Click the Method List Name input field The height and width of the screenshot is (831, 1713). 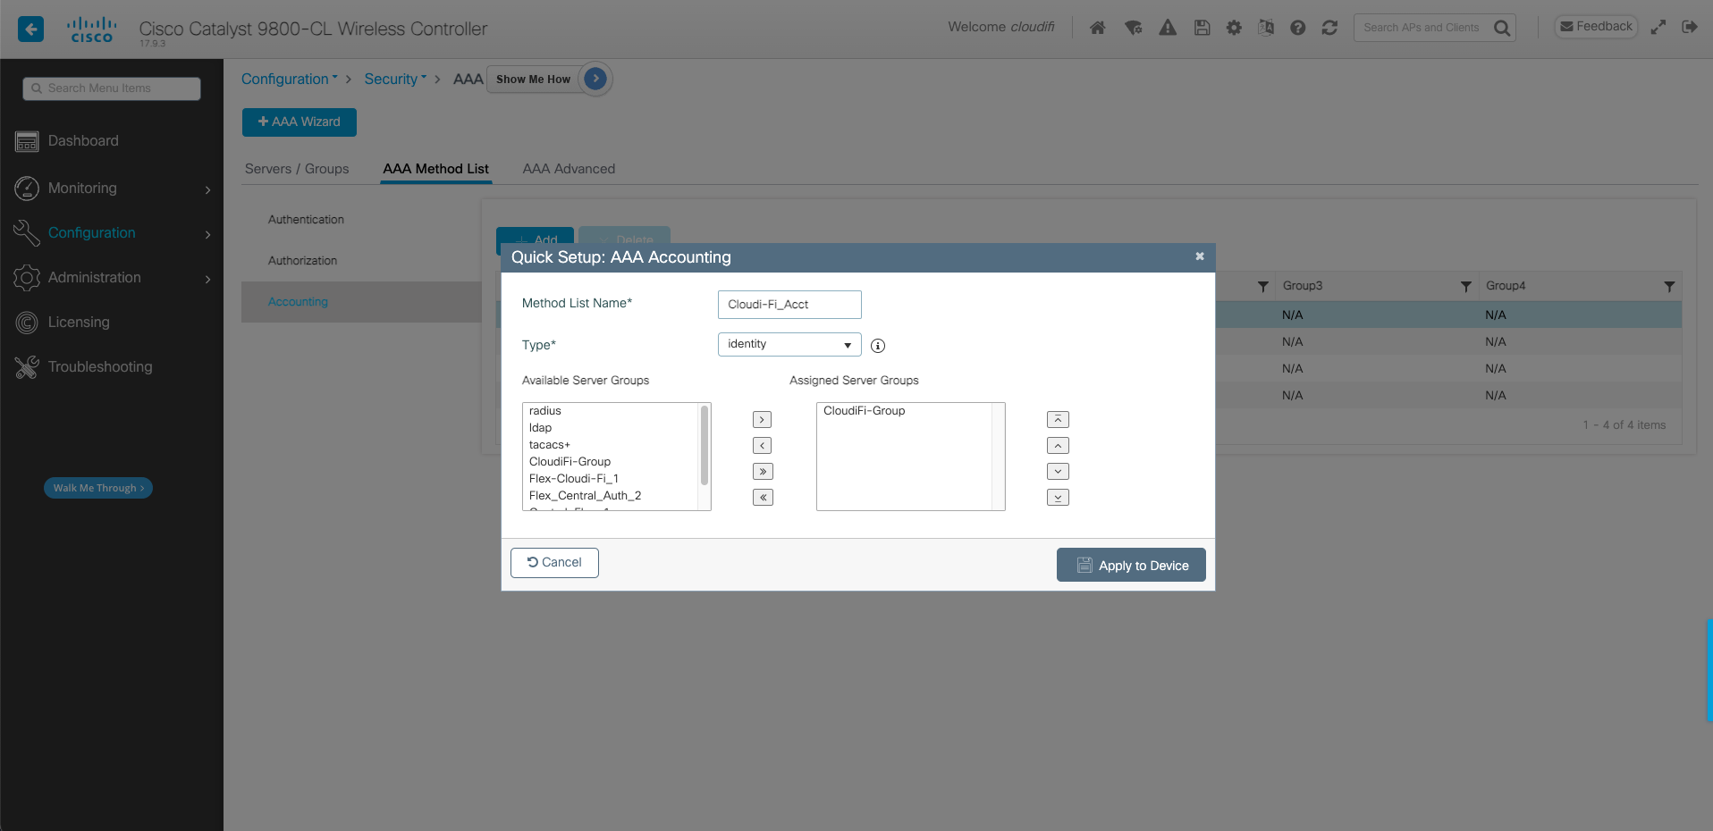click(x=789, y=305)
